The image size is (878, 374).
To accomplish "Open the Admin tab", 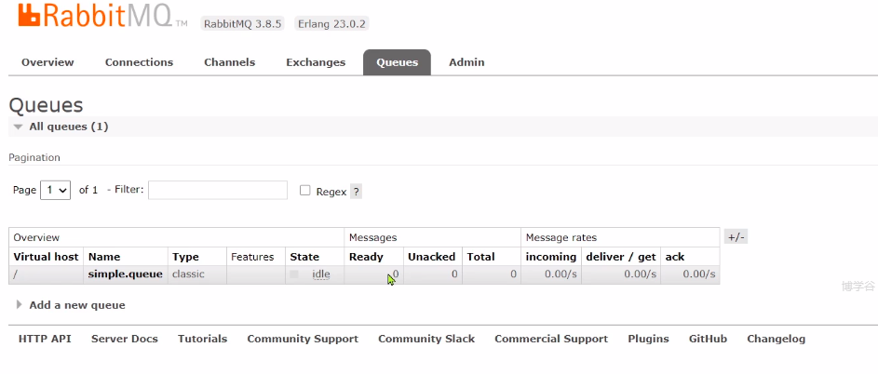I will tap(466, 62).
